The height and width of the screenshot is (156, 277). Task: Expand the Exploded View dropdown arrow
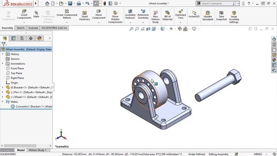180,23
